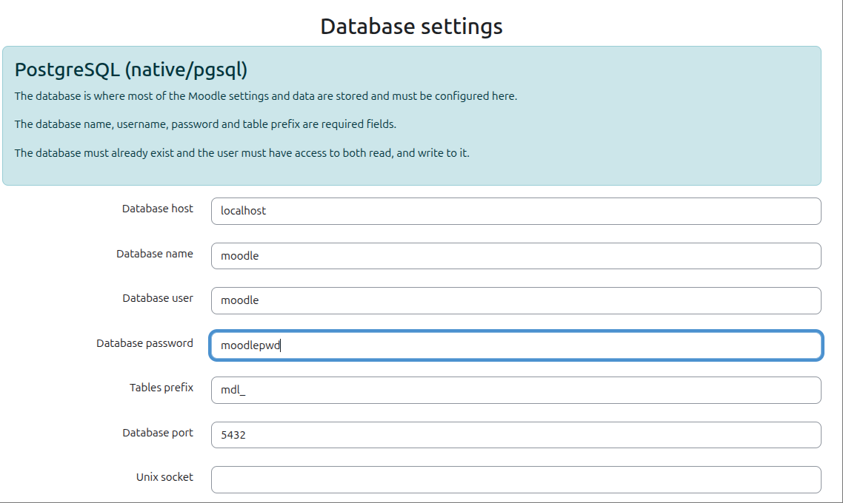Screen dimensions: 843x503
Task: Click the sentence about Moodle settings storage
Action: tap(266, 97)
